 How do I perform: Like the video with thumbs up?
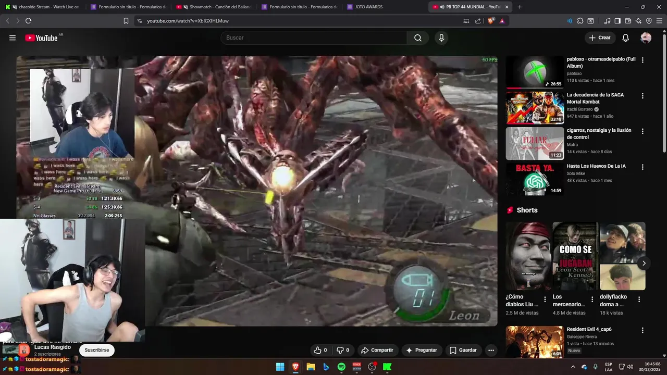(x=320, y=350)
